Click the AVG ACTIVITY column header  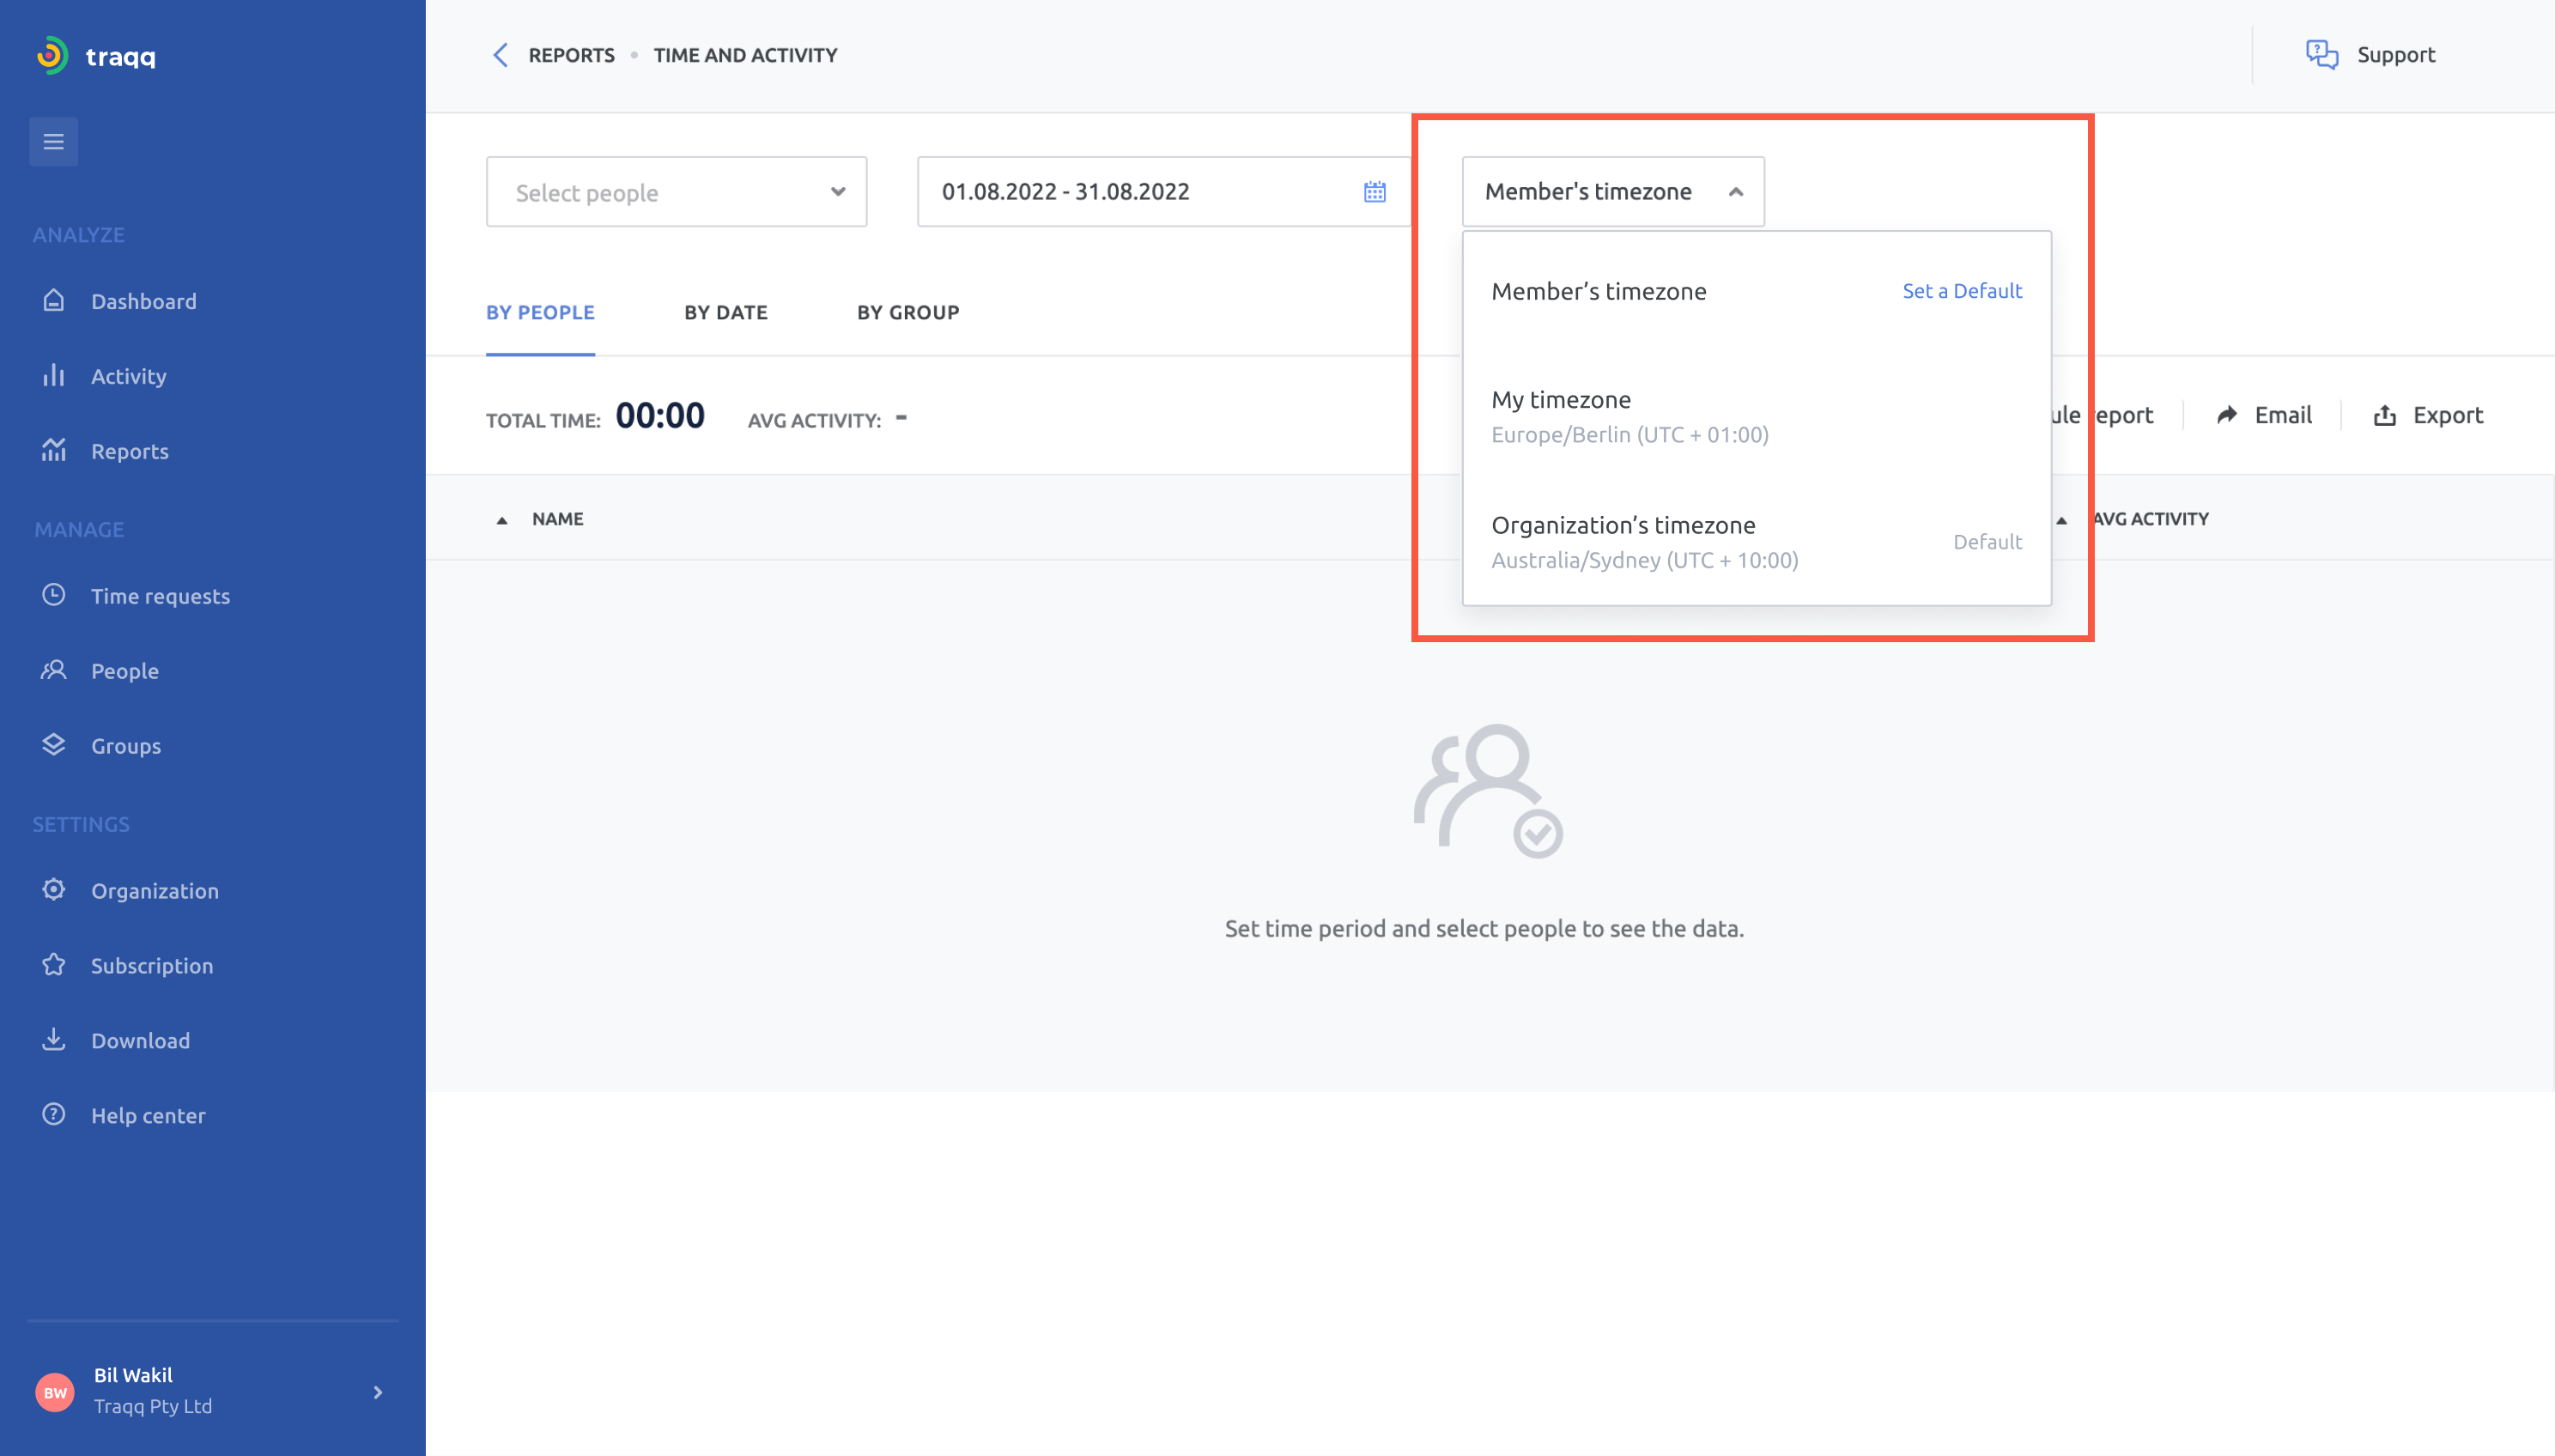pos(2150,519)
